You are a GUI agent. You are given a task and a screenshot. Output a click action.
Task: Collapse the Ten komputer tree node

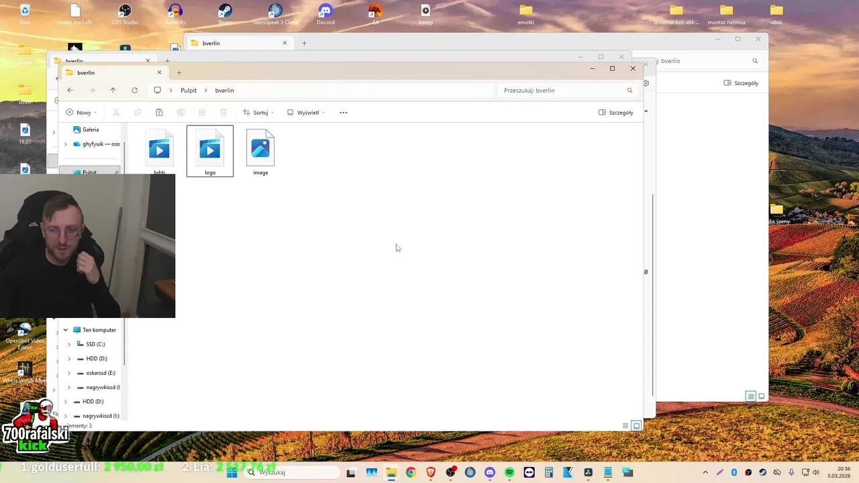tap(65, 330)
